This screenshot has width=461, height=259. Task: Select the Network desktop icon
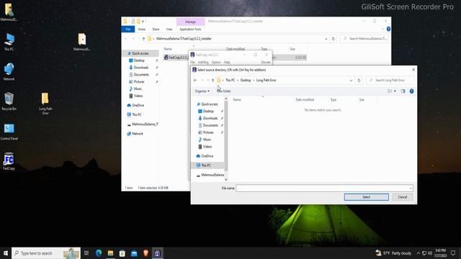pos(9,71)
